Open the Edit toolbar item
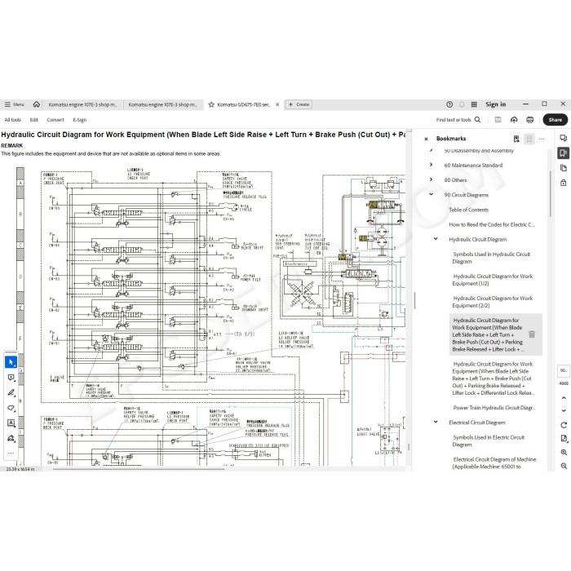 34,120
